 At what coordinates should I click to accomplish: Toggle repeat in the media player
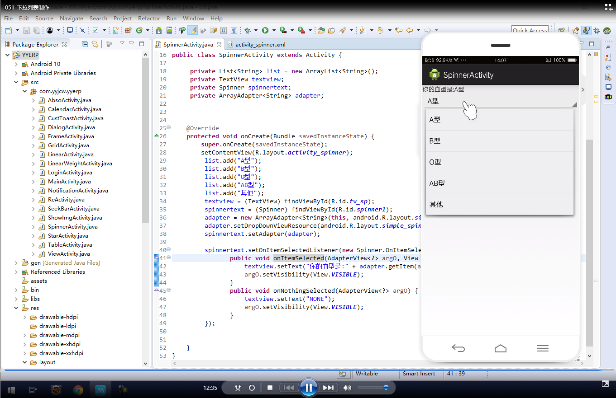coord(252,388)
